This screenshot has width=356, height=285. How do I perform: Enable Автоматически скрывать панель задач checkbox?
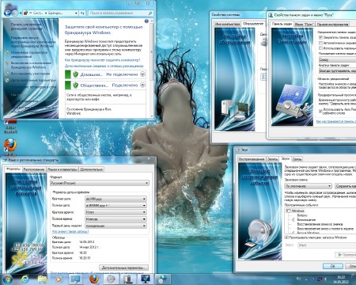point(320,43)
